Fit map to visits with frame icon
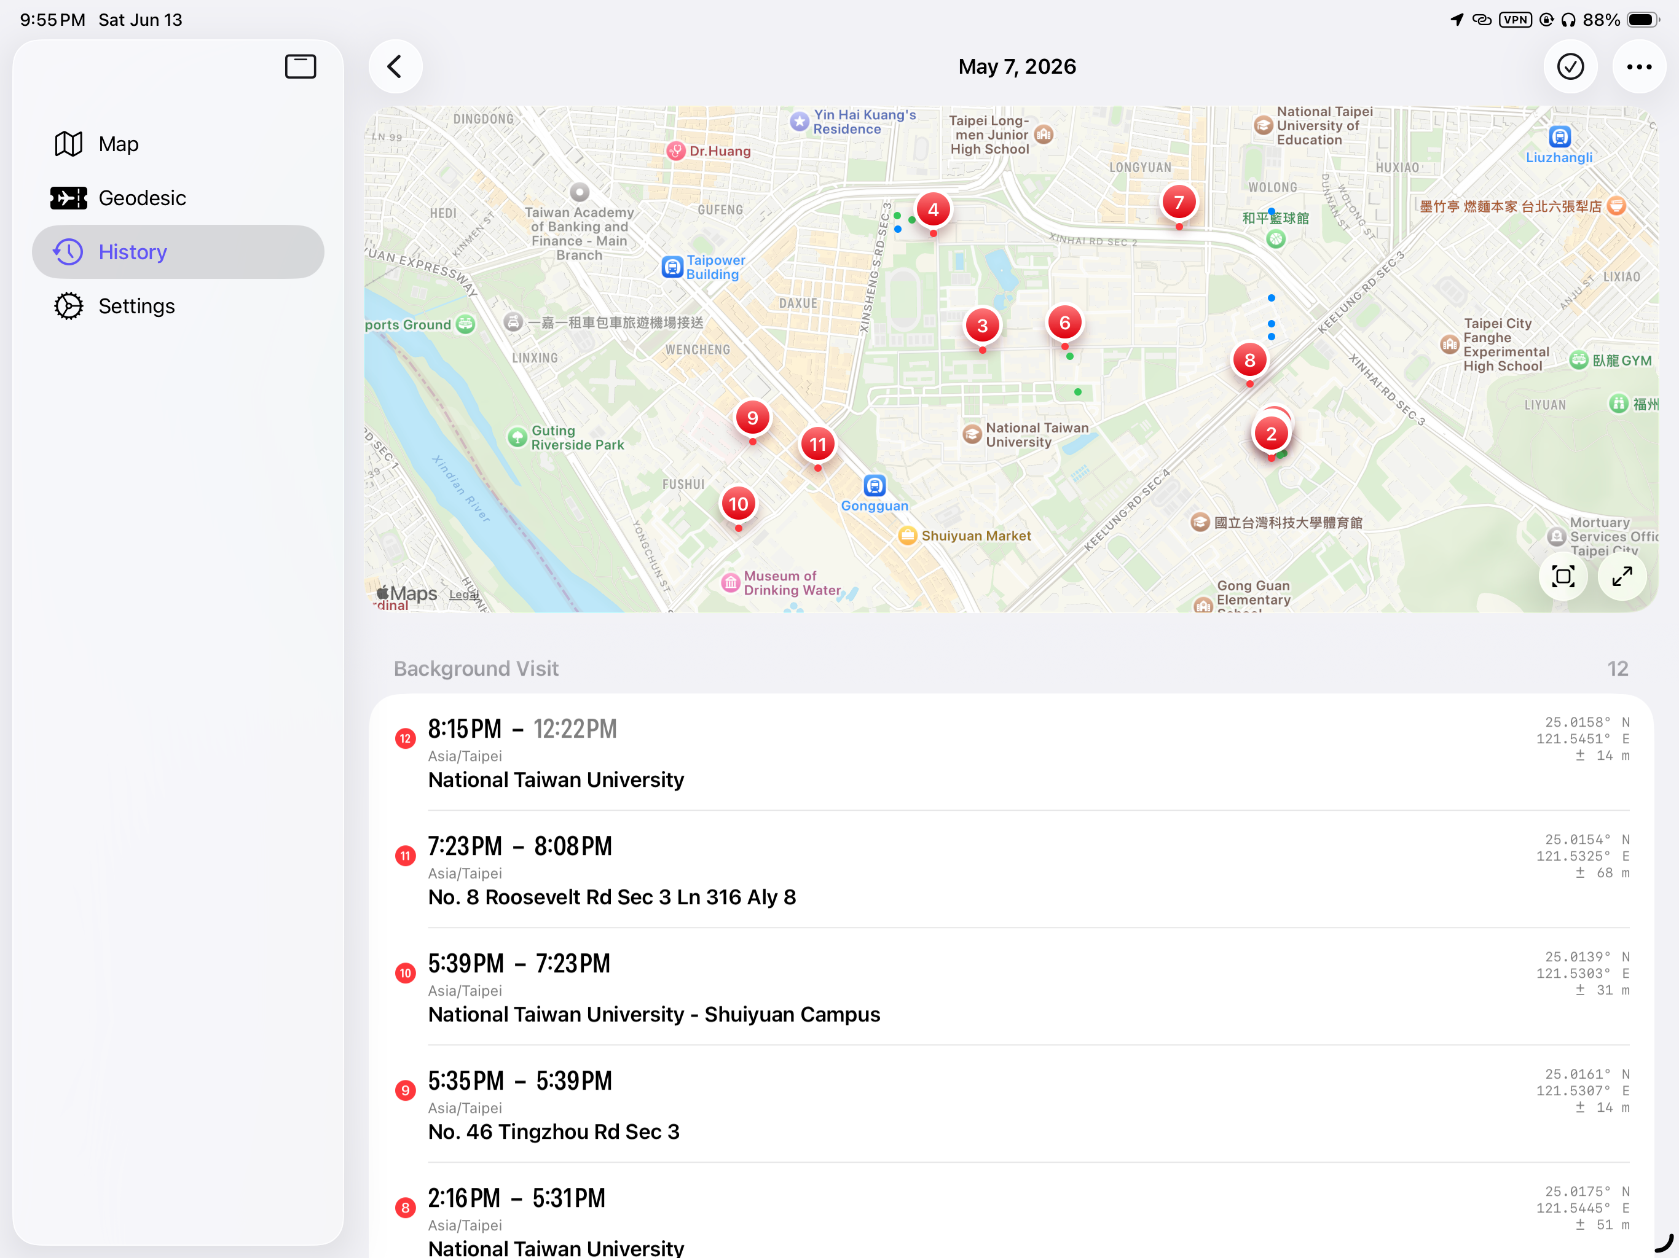Screen dimensions: 1679x1258 click(x=1563, y=577)
